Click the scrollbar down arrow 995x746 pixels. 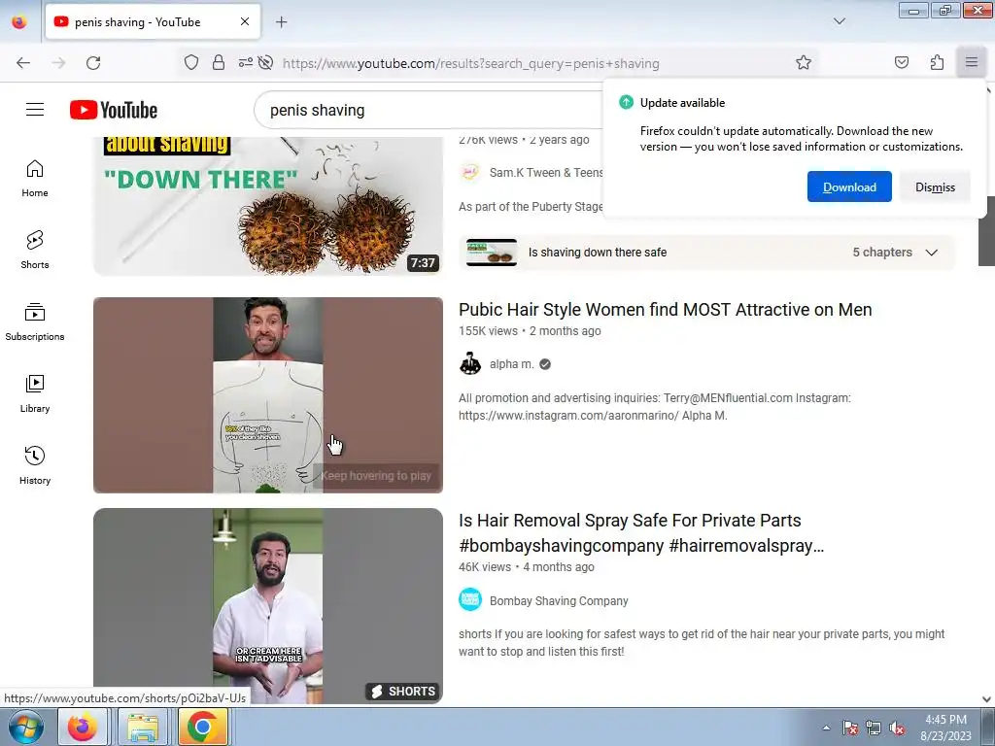[986, 699]
